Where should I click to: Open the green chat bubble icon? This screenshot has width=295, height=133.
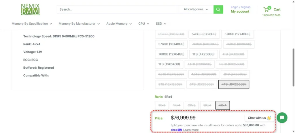(x=282, y=117)
